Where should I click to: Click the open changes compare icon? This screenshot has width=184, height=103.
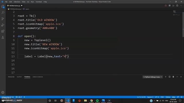click(x=170, y=6)
